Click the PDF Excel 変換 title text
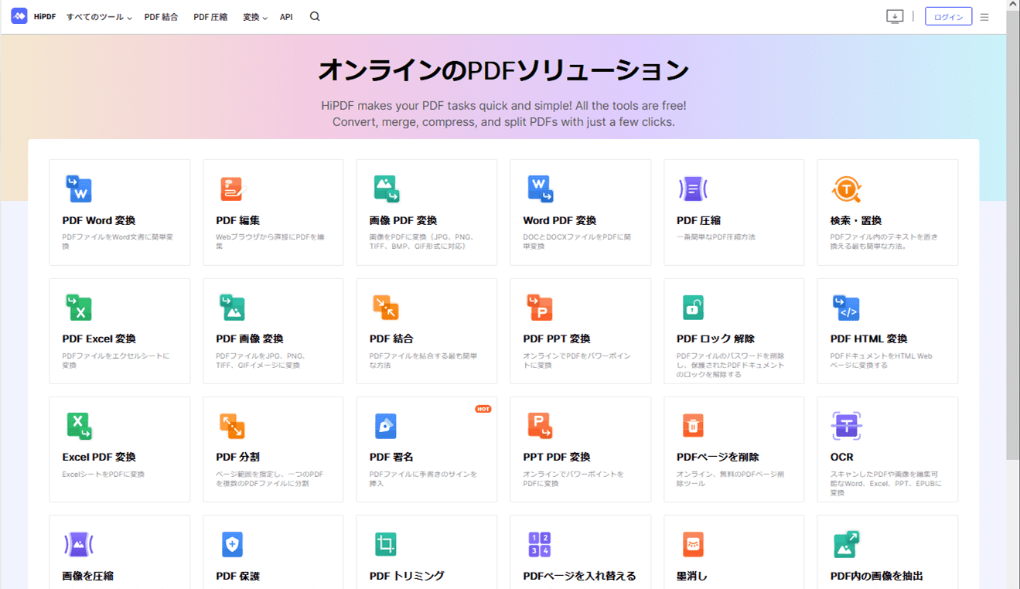This screenshot has width=1020, height=589. (x=99, y=339)
